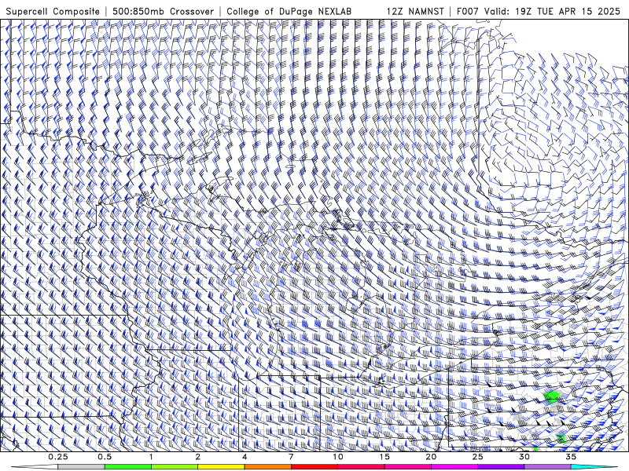Click the '15' color bar value
Viewport: 629px width, 471px height.
point(384,457)
